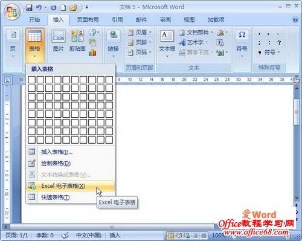The height and width of the screenshot is (241, 302).
Task: Toggle the ruler tab selector button
Action: point(7,80)
